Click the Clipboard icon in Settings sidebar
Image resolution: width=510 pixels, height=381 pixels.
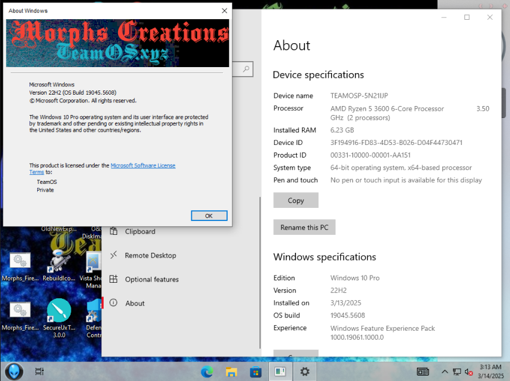(113, 231)
